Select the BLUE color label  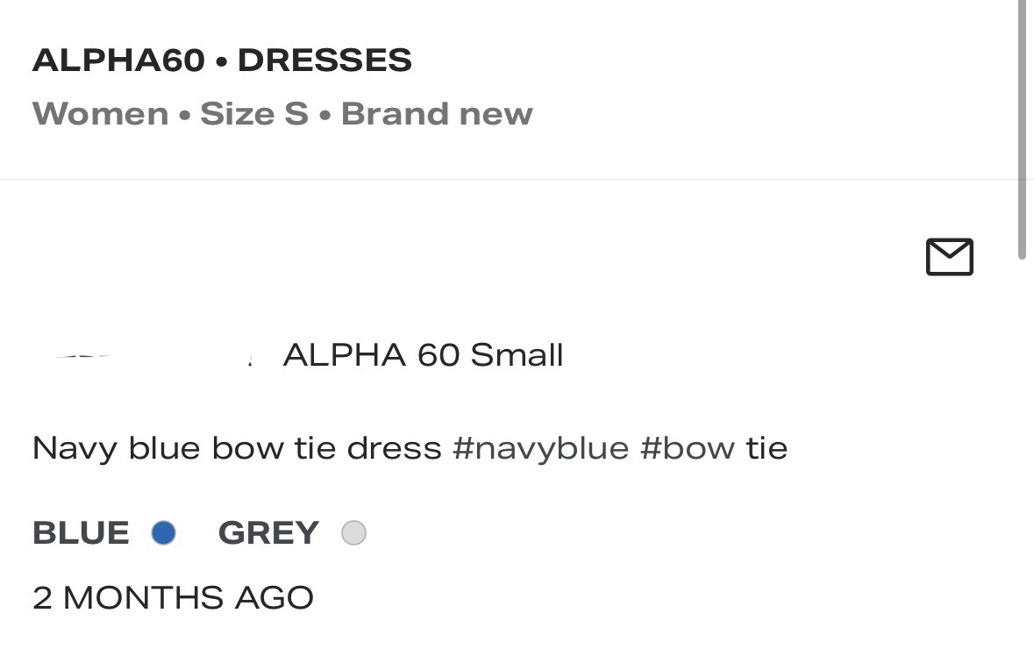pyautogui.click(x=81, y=532)
